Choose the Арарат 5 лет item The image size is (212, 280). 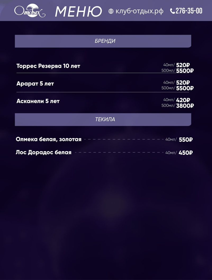click(x=35, y=84)
